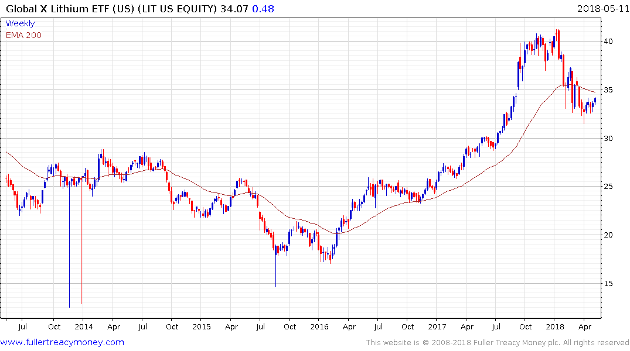630x351 pixels.
Task: Click the '2015' date axis label
Action: (x=201, y=327)
